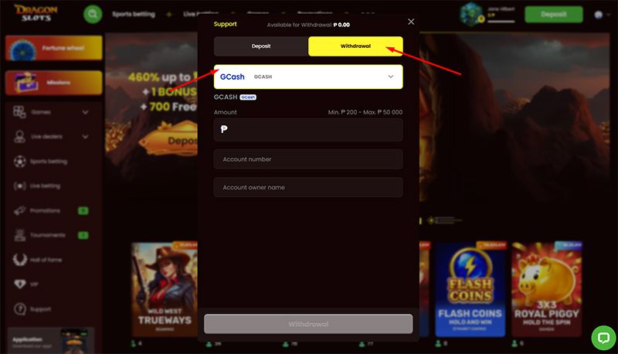This screenshot has width=618, height=354.
Task: Open the language selector globe icon
Action: 599,15
